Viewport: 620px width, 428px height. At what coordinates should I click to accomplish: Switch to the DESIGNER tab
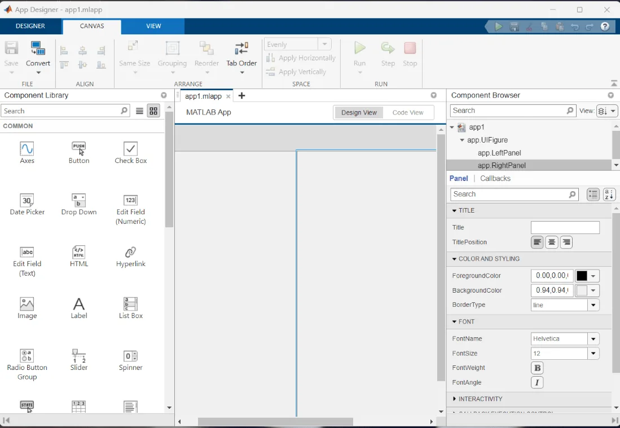coord(30,26)
